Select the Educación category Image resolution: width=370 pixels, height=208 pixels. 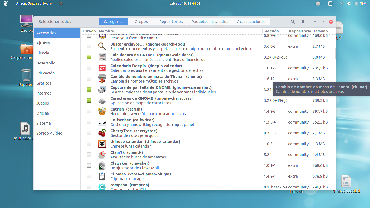coord(57,73)
